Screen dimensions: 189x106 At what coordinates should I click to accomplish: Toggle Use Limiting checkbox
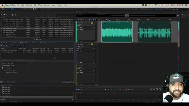[x=3, y=68]
